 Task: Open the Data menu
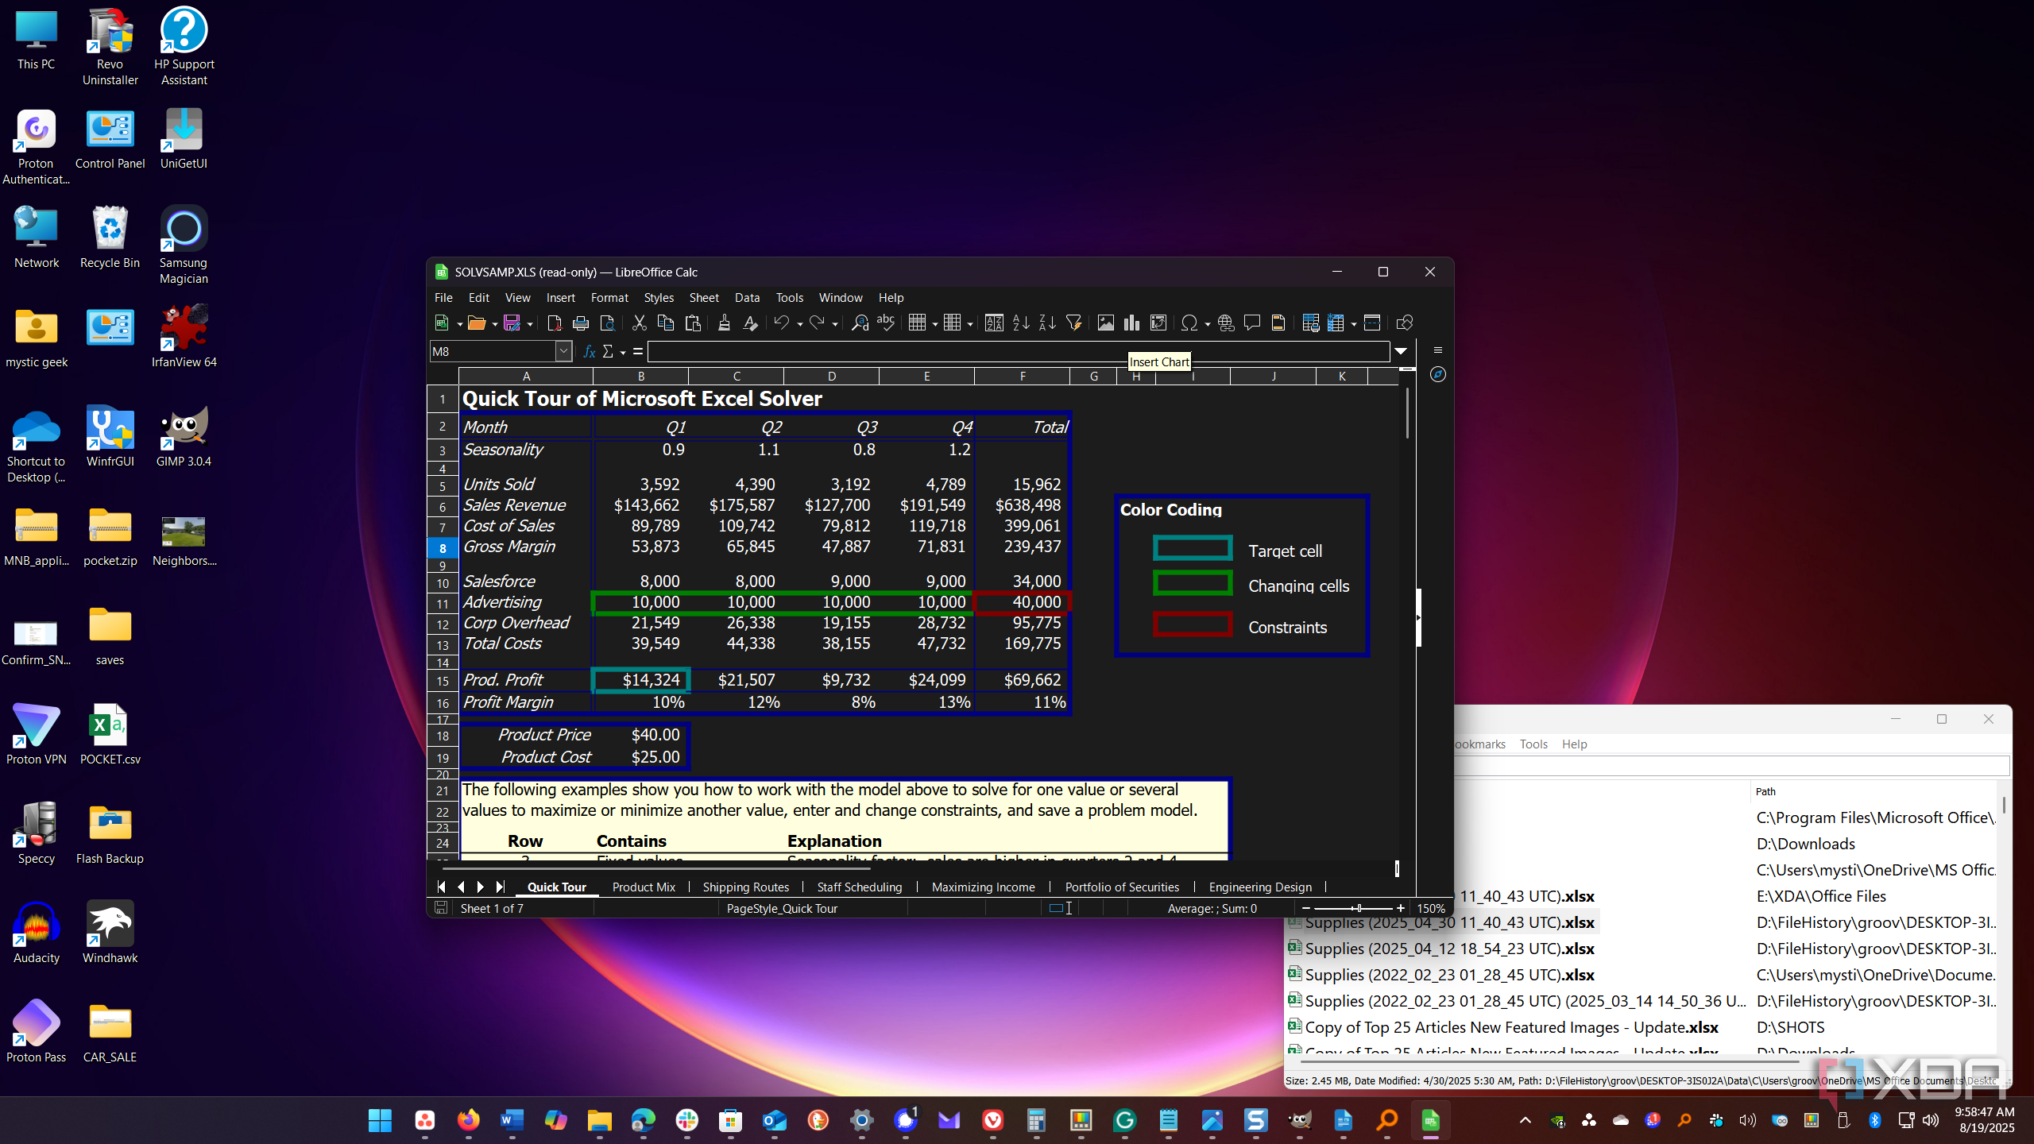click(x=747, y=298)
